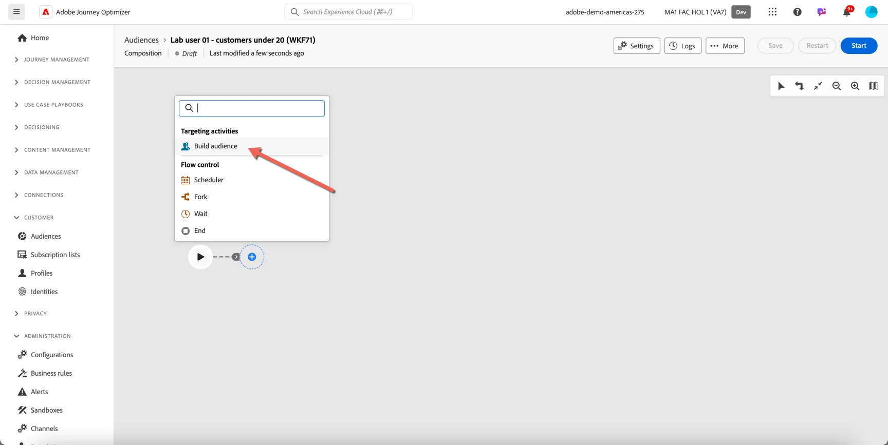
Task: Go to Home in sidebar
Action: [40, 37]
